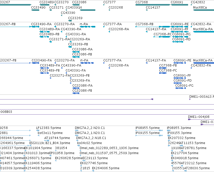Open the CG7368 gene label
Screen dimensions: 214x172
pos(142,2)
